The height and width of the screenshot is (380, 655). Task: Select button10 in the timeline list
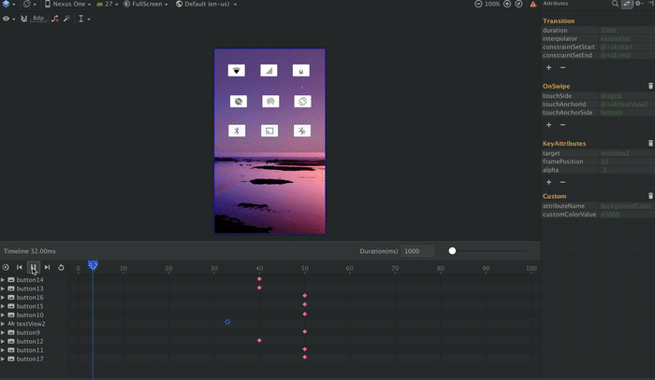click(30, 315)
